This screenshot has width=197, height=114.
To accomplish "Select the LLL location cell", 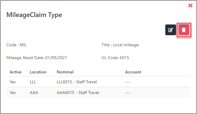I will point(33,82).
